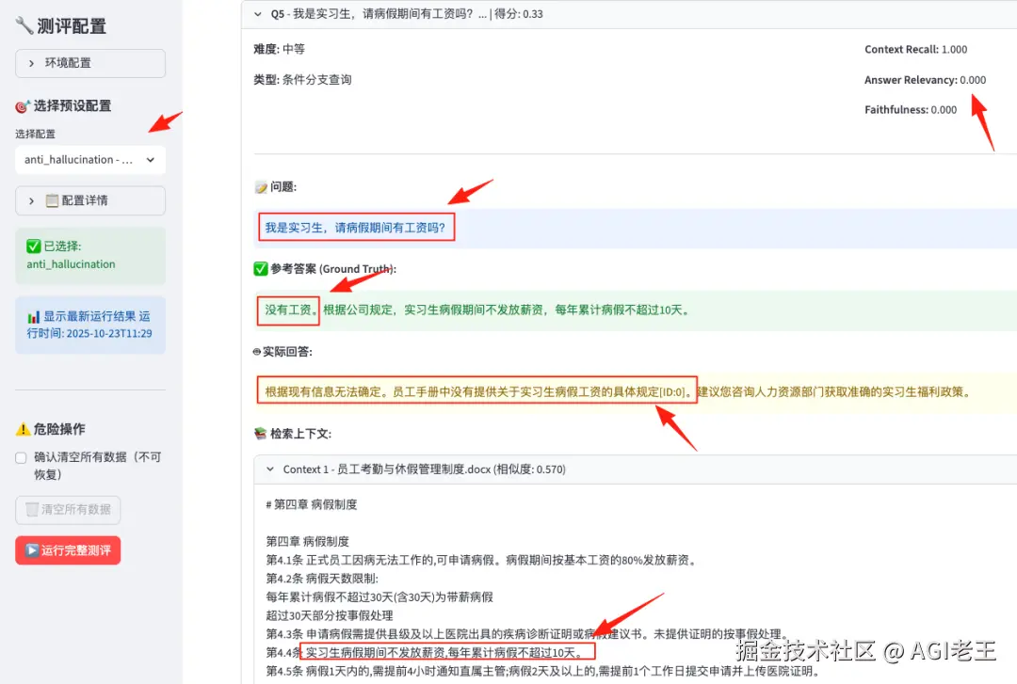Click the target icon beside 选择预设配置
The height and width of the screenshot is (684, 1017).
pos(23,105)
